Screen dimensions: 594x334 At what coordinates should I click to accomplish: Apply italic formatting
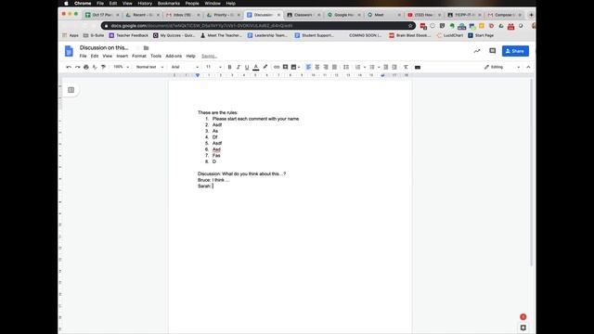pyautogui.click(x=239, y=67)
